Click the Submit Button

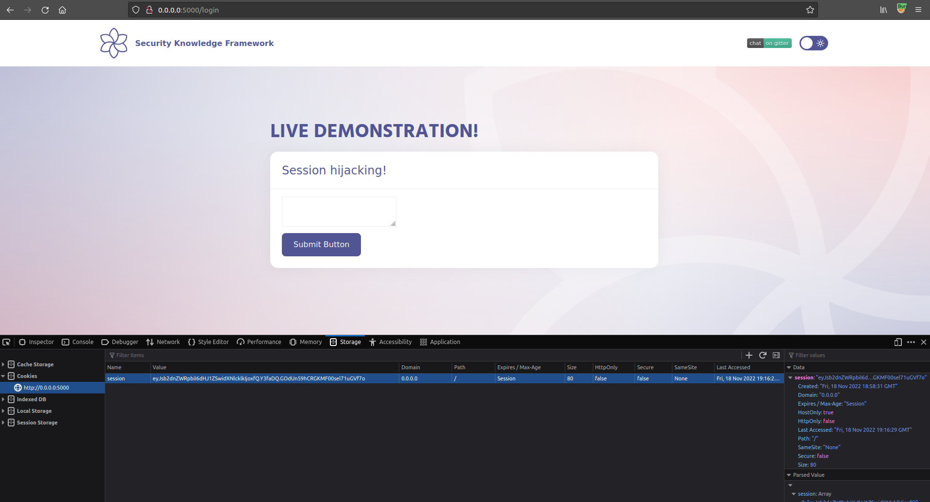pyautogui.click(x=321, y=245)
